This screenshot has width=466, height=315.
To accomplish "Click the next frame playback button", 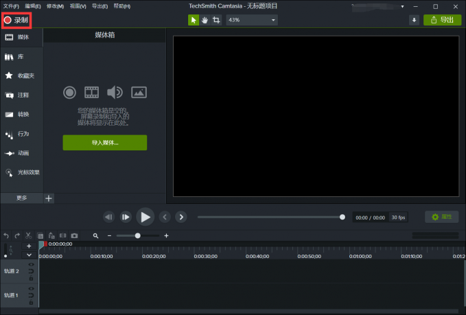I will (x=126, y=217).
